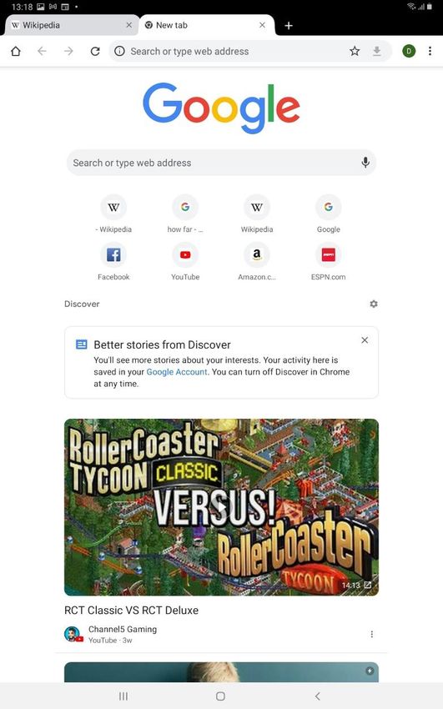Screen dimensions: 443x709
Task: Focus the Google search box on page
Action: (222, 163)
